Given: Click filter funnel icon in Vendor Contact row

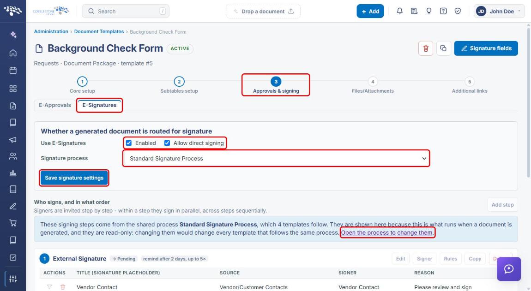Looking at the screenshot, I should click(x=49, y=287).
